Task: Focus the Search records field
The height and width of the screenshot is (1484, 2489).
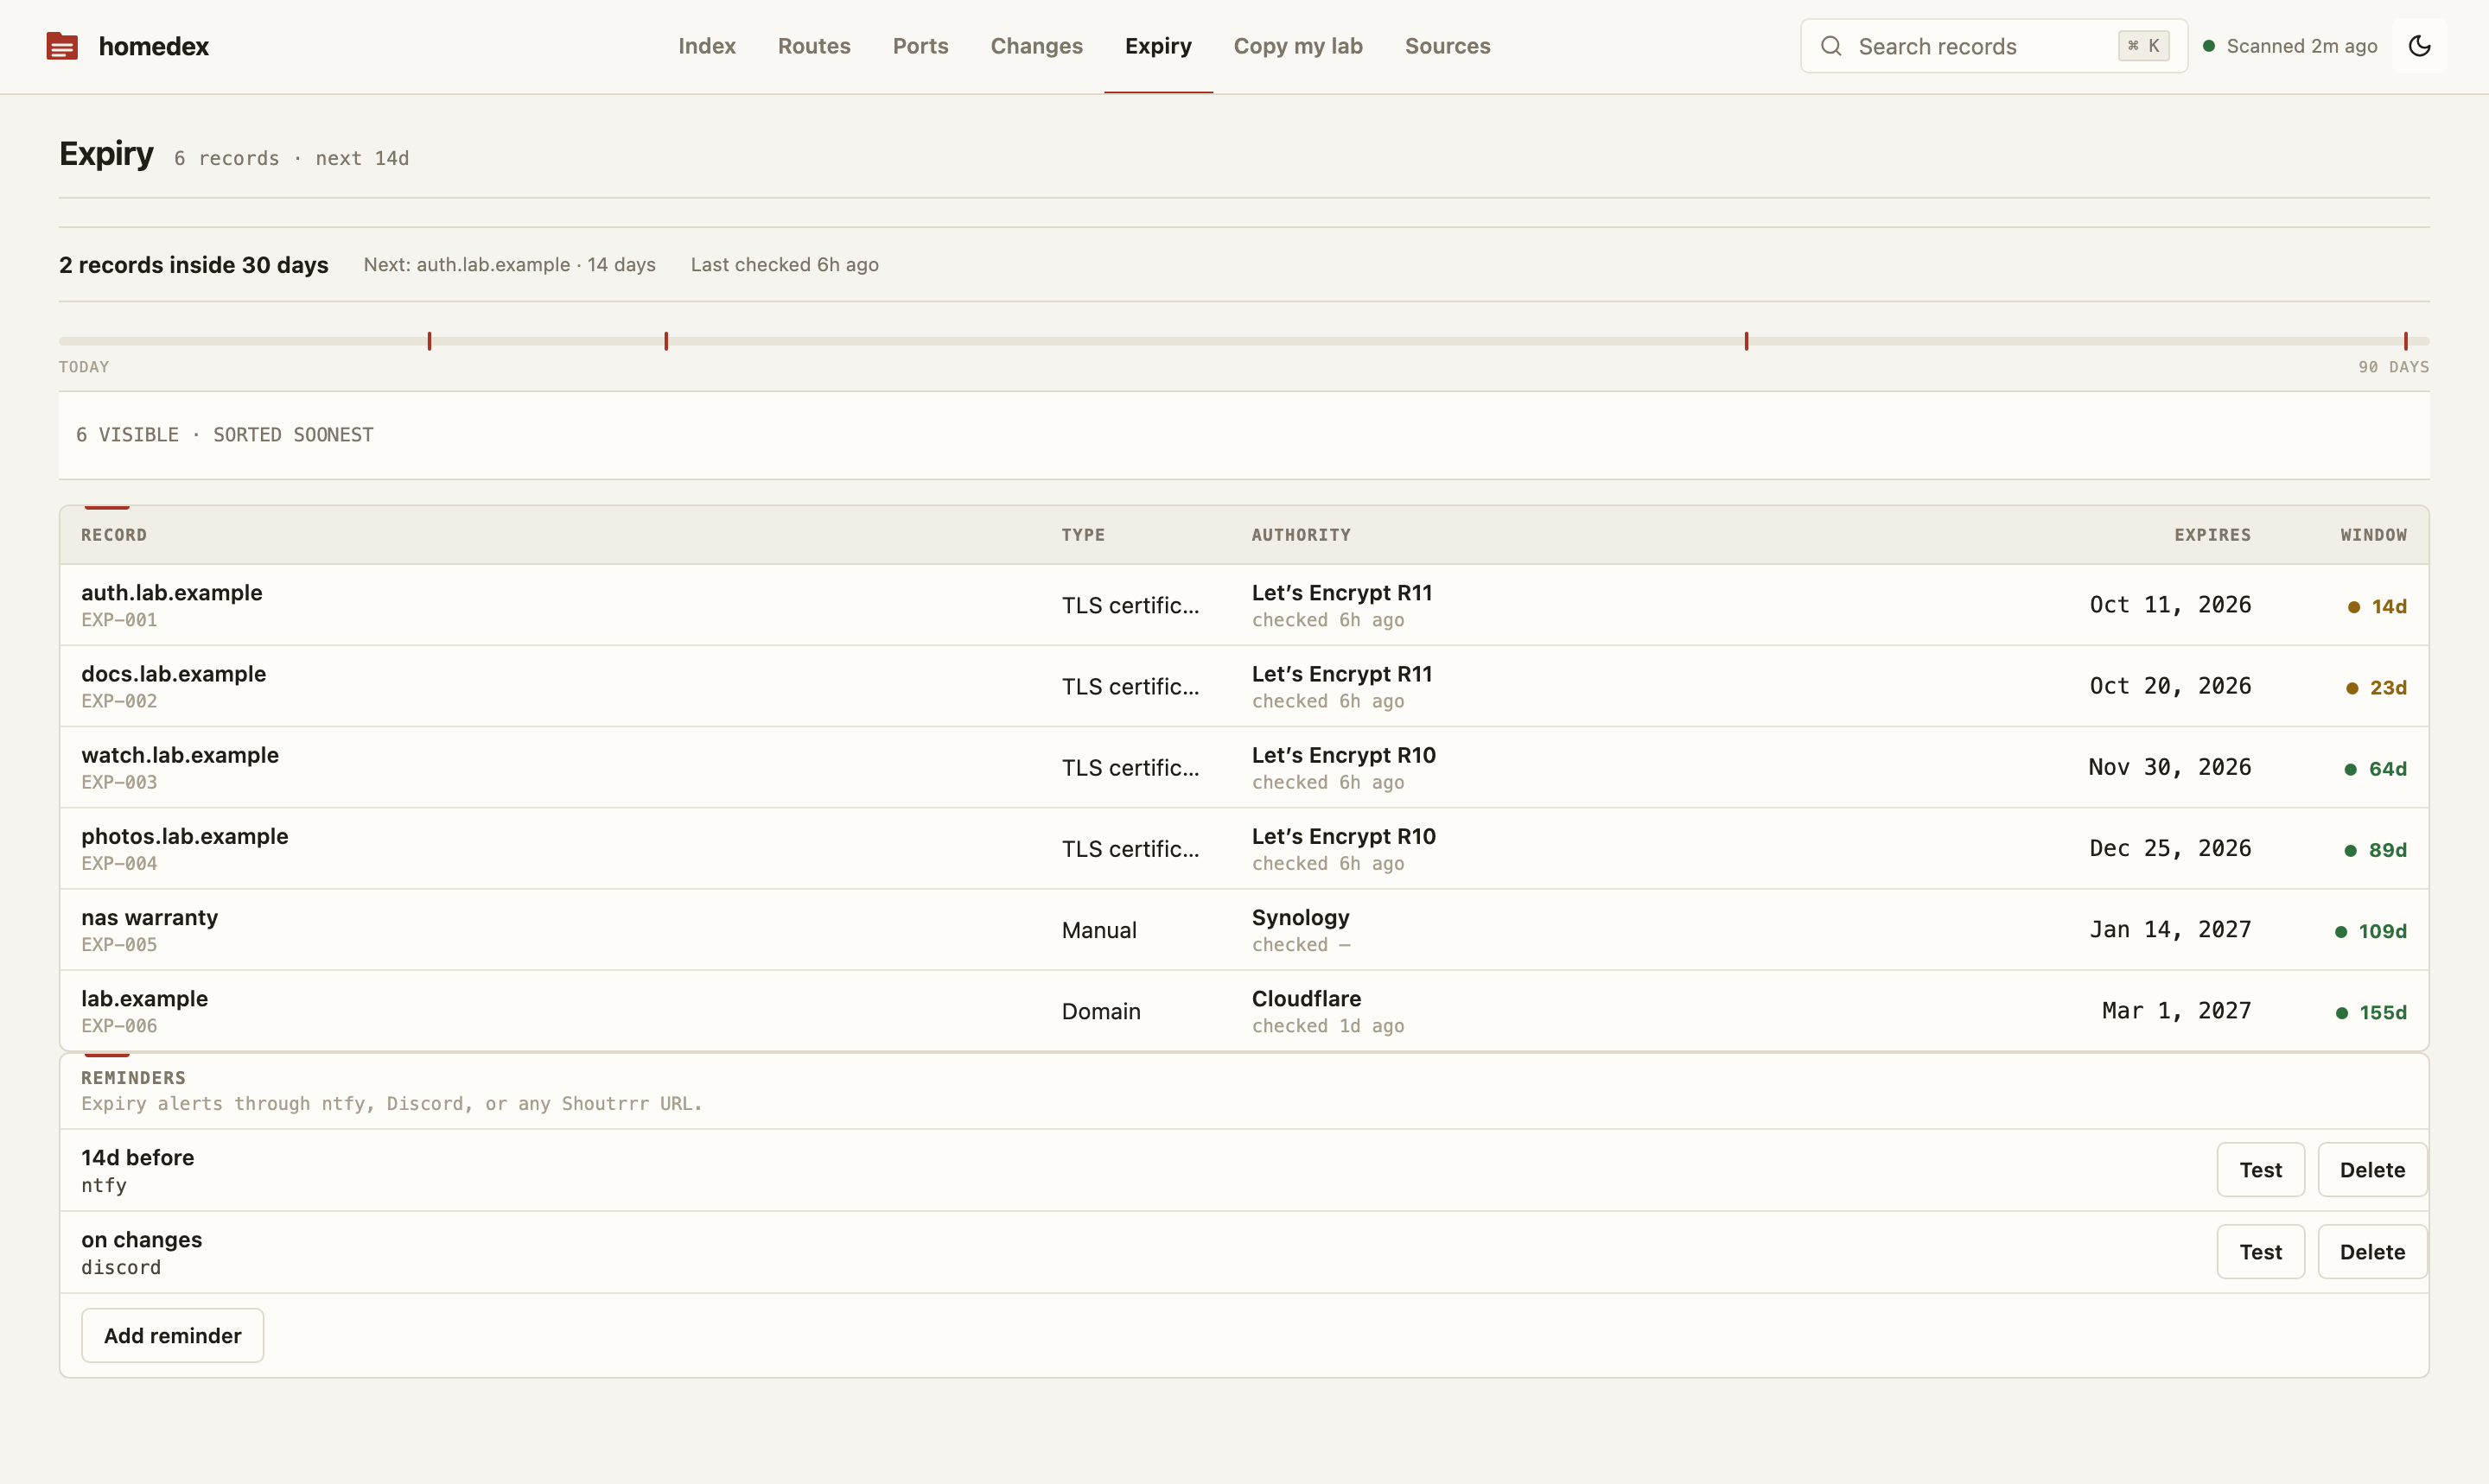Action: pos(1994,46)
